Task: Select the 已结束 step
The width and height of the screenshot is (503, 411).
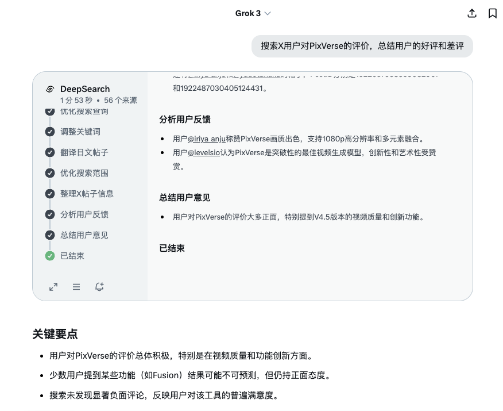Action: click(72, 256)
